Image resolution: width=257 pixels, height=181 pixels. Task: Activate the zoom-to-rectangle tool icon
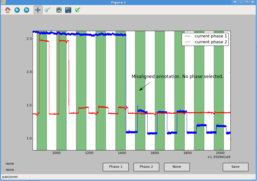pos(48,10)
